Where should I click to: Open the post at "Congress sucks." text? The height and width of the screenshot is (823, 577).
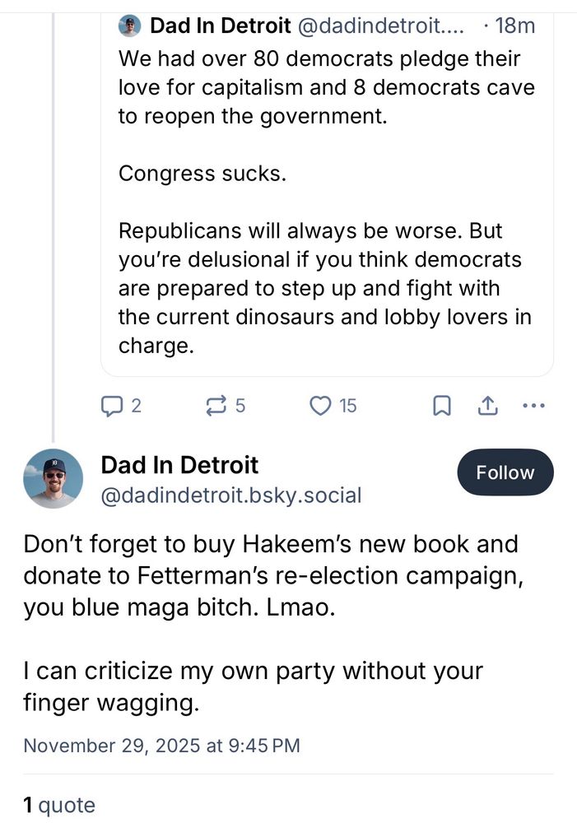[202, 174]
